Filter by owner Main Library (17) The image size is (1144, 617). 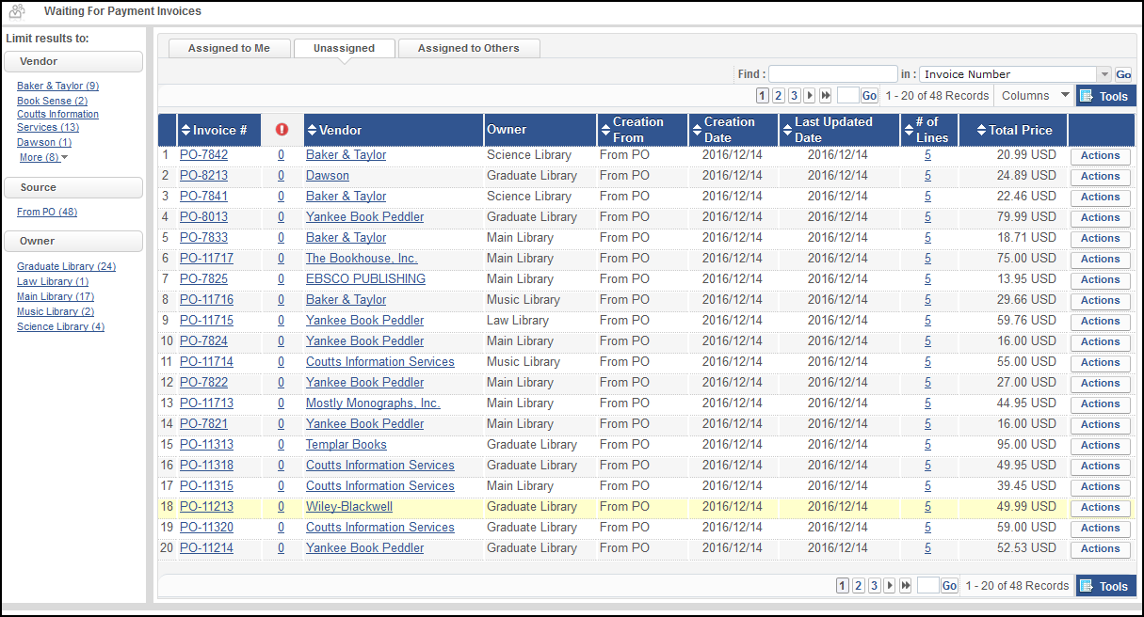(56, 296)
